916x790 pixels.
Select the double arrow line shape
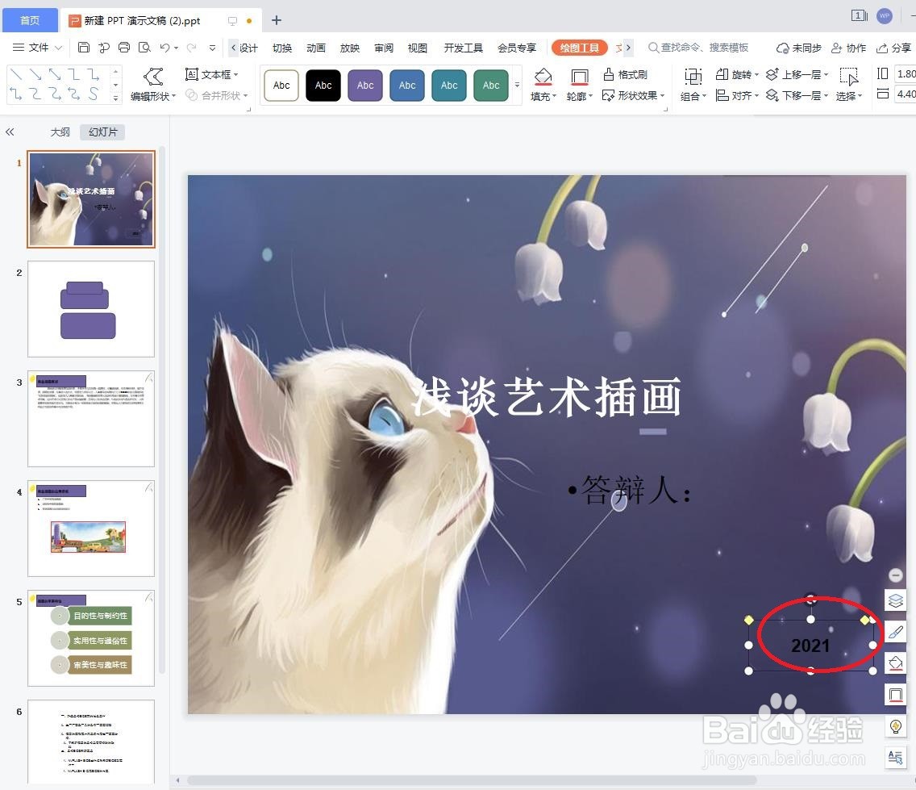point(55,74)
